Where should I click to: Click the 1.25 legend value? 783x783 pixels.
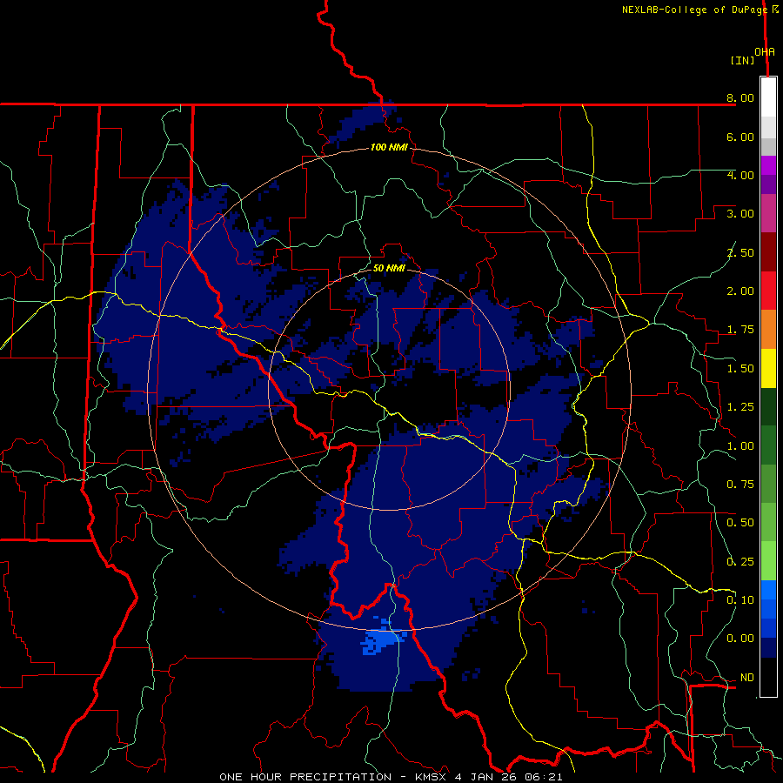tap(740, 407)
